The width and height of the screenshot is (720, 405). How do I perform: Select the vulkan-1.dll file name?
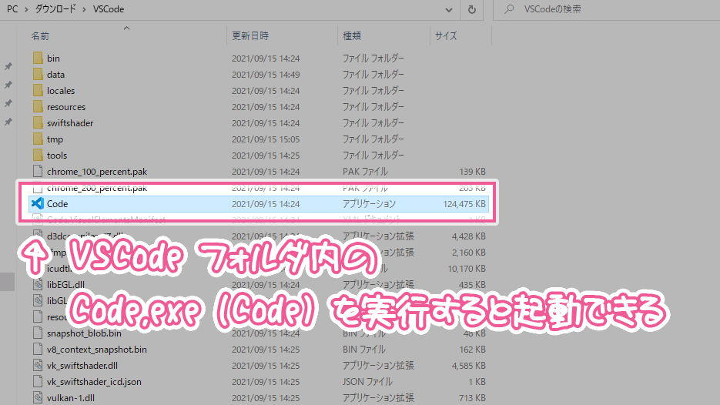tap(71, 397)
